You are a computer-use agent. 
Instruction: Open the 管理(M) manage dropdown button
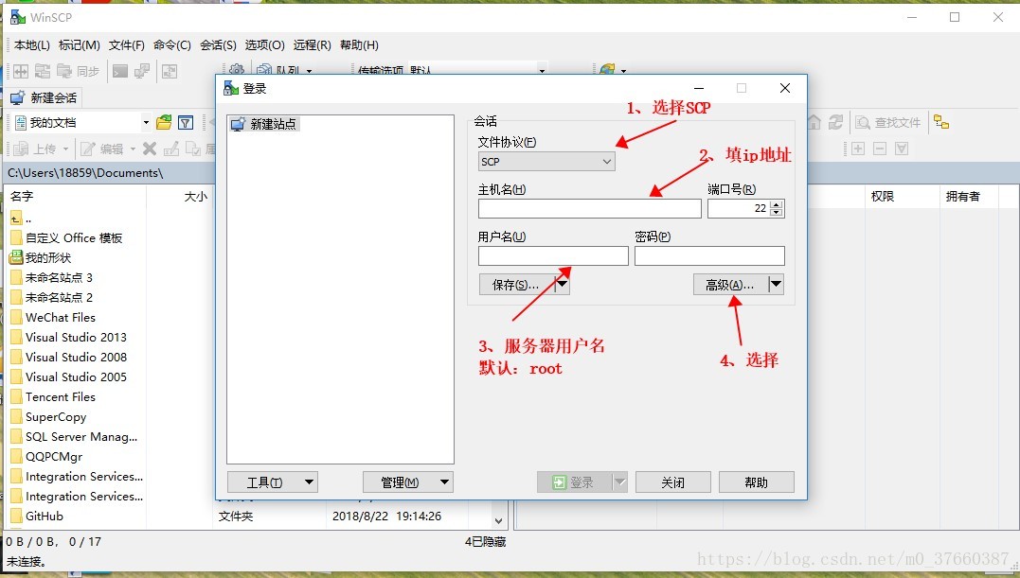pyautogui.click(x=408, y=482)
